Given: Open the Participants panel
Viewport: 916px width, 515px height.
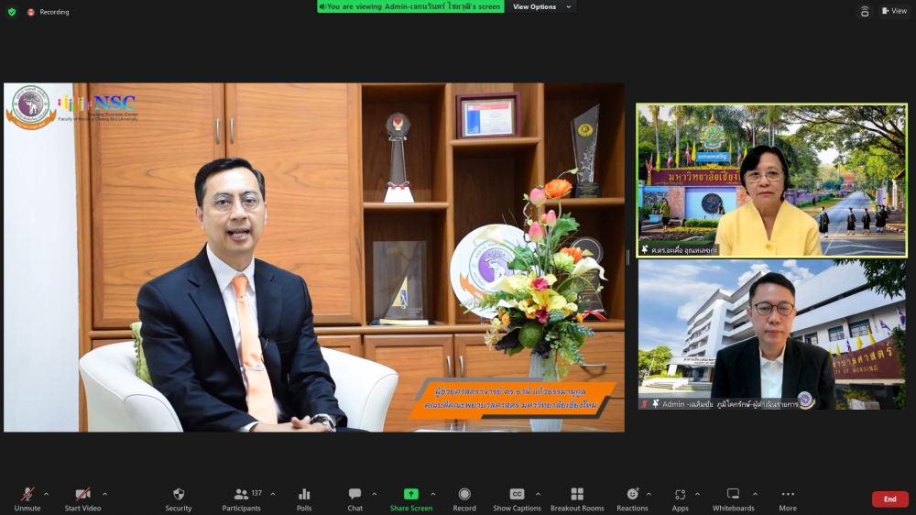Looking at the screenshot, I should [x=241, y=499].
